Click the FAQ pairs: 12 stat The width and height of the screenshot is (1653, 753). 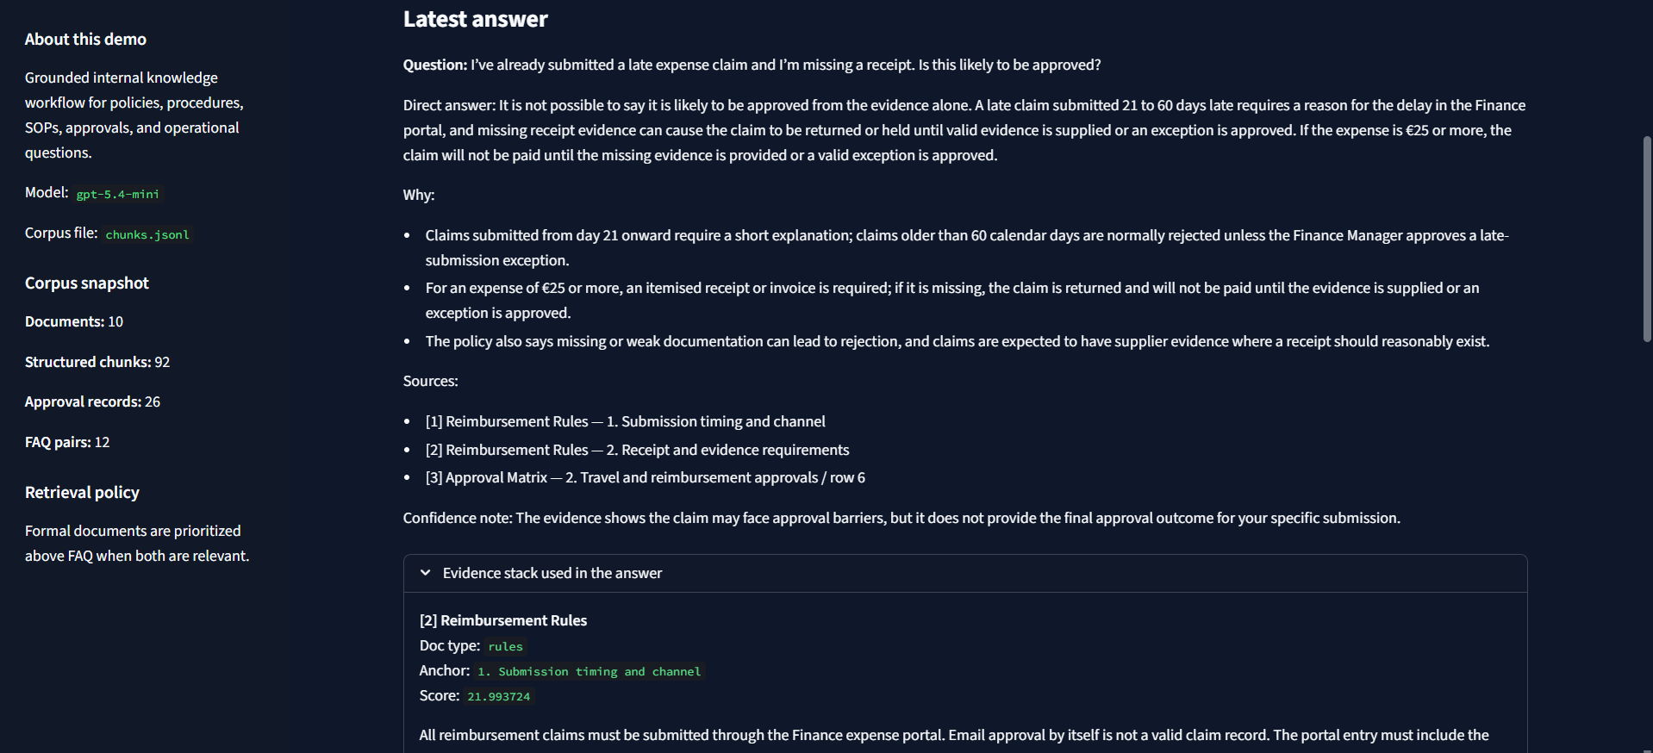(x=66, y=442)
